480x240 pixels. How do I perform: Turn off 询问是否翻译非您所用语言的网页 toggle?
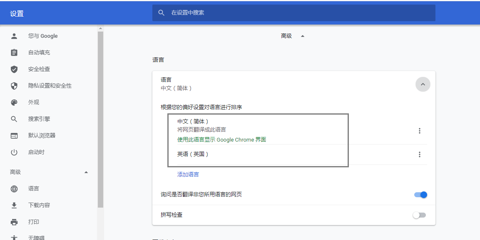[x=420, y=195]
